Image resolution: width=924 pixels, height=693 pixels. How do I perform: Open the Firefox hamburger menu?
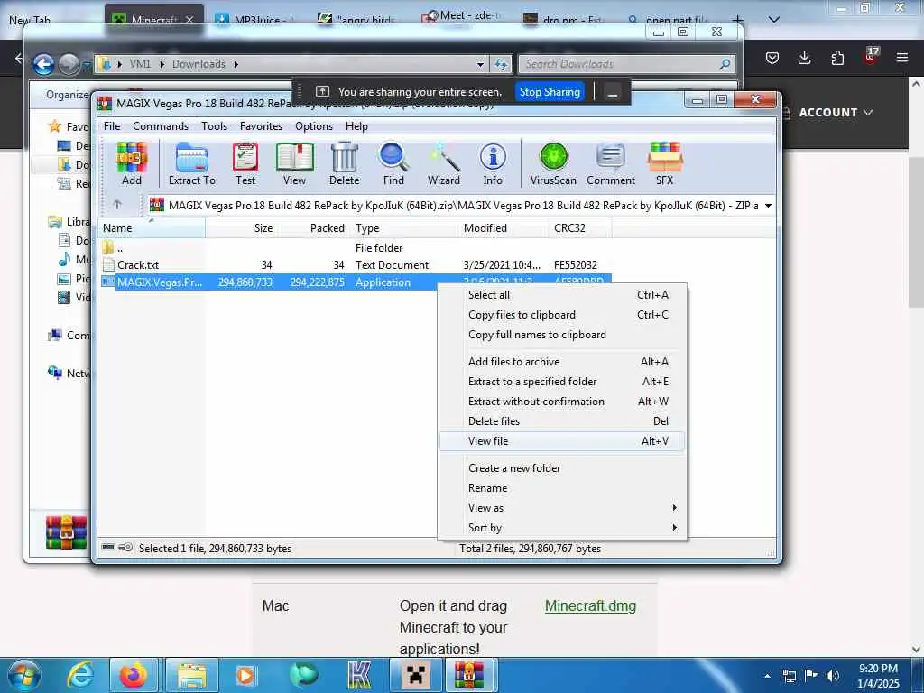902,58
